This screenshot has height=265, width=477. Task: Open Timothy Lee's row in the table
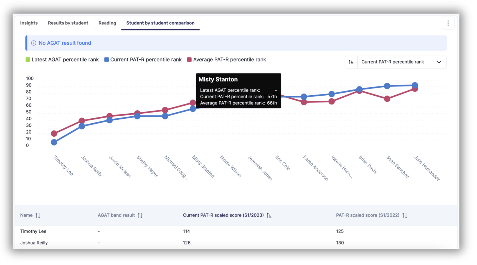pos(33,231)
